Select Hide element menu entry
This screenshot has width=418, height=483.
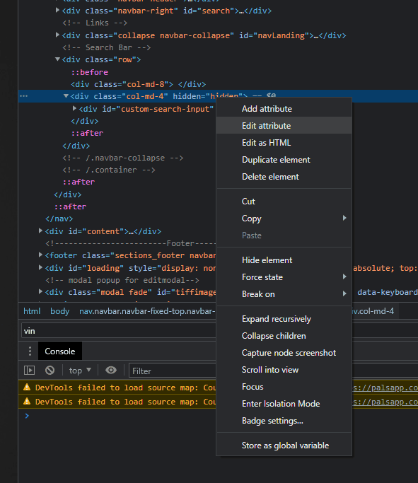click(x=284, y=260)
